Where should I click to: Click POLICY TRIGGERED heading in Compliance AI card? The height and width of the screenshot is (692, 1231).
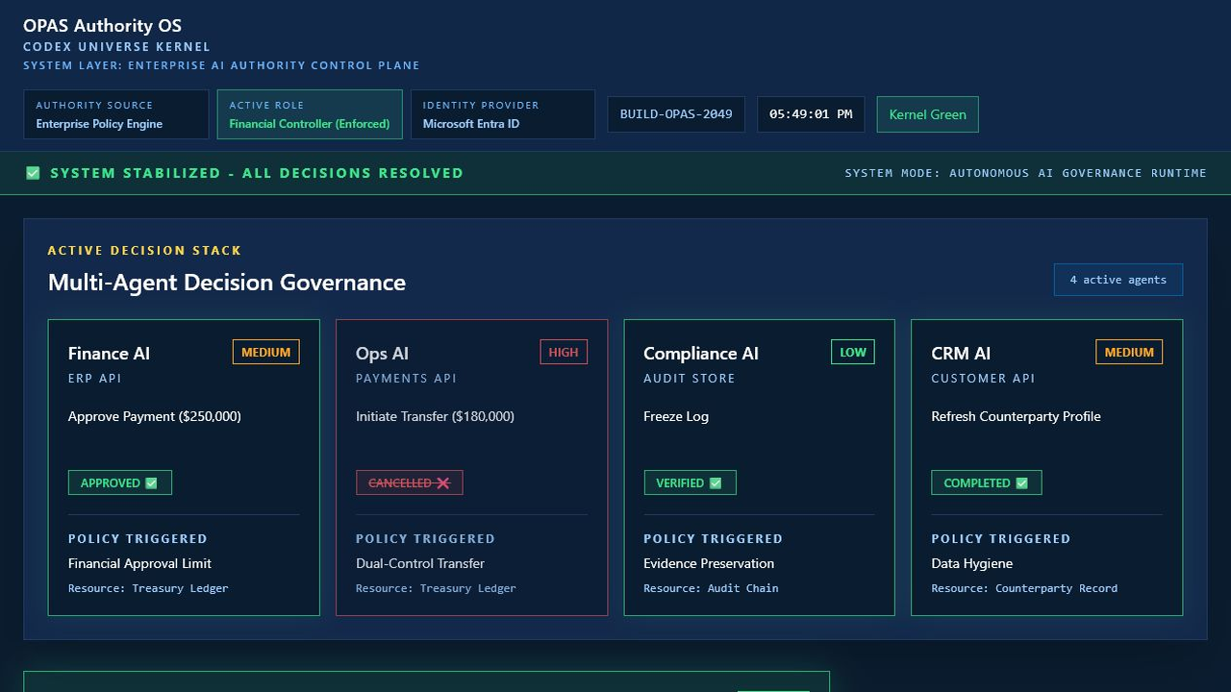pos(713,539)
